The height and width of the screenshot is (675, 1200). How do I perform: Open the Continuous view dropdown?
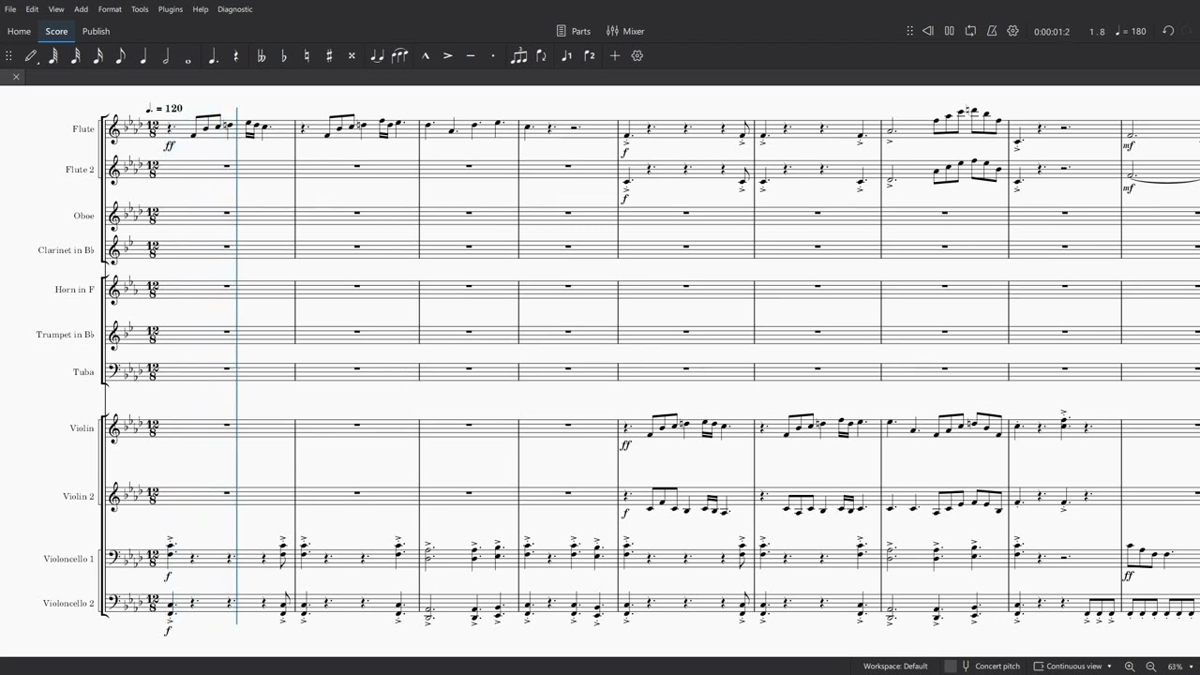(x=1072, y=667)
